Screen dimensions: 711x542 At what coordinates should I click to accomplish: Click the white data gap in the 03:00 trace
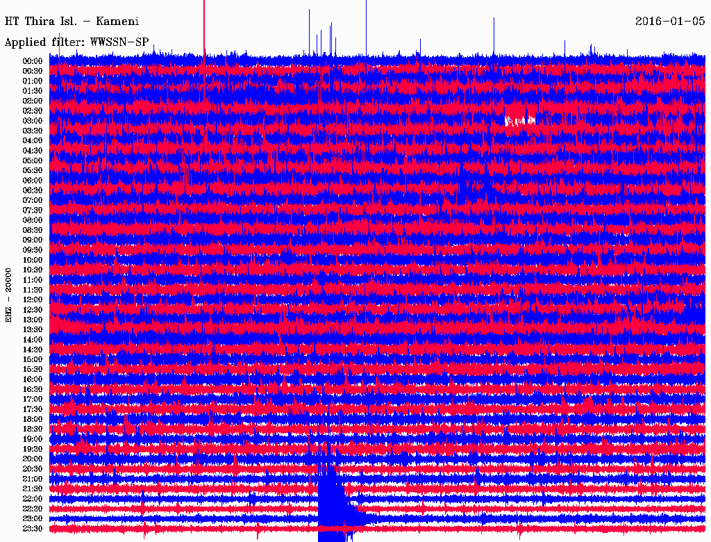[519, 121]
